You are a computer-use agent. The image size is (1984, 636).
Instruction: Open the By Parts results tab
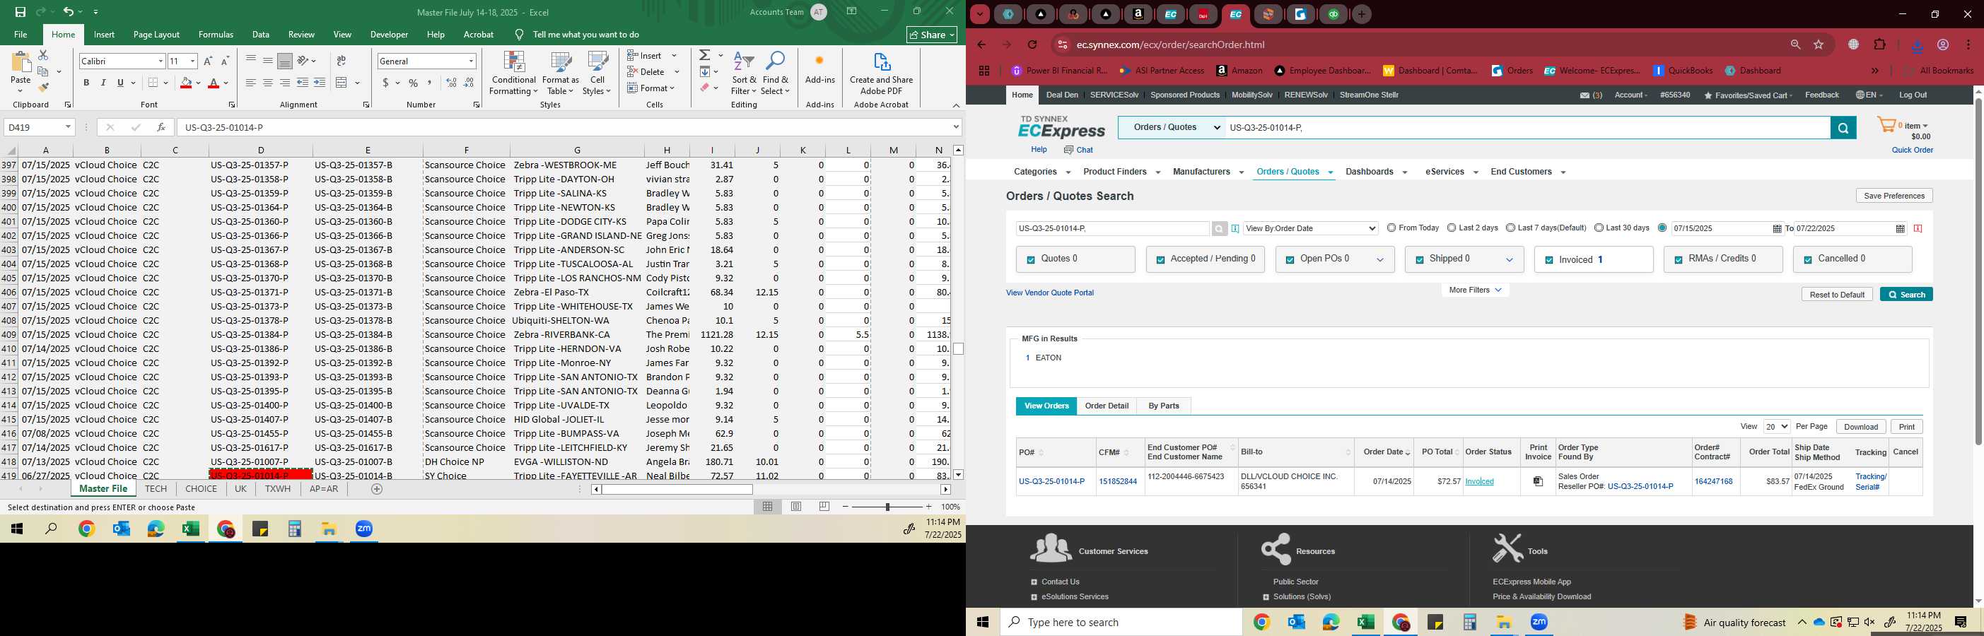coord(1163,406)
